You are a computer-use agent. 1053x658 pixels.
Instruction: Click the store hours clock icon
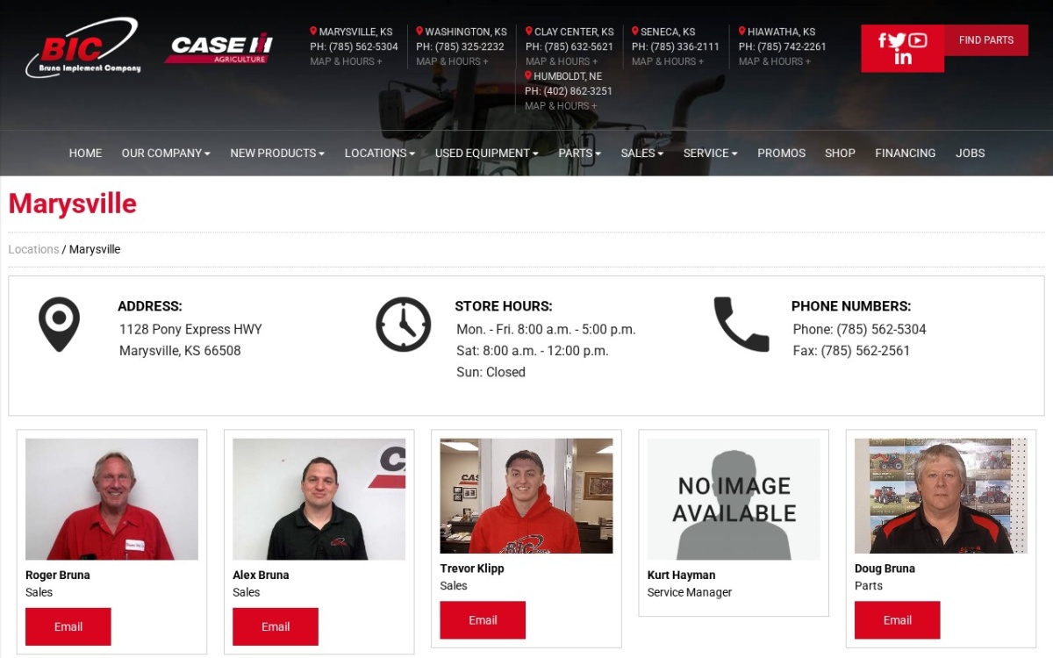[x=404, y=324]
